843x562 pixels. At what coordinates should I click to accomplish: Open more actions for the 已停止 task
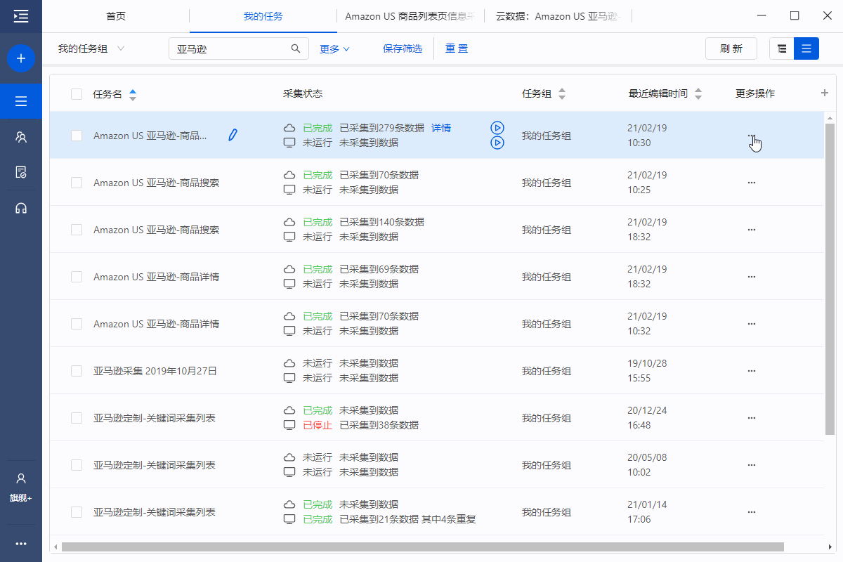(752, 418)
